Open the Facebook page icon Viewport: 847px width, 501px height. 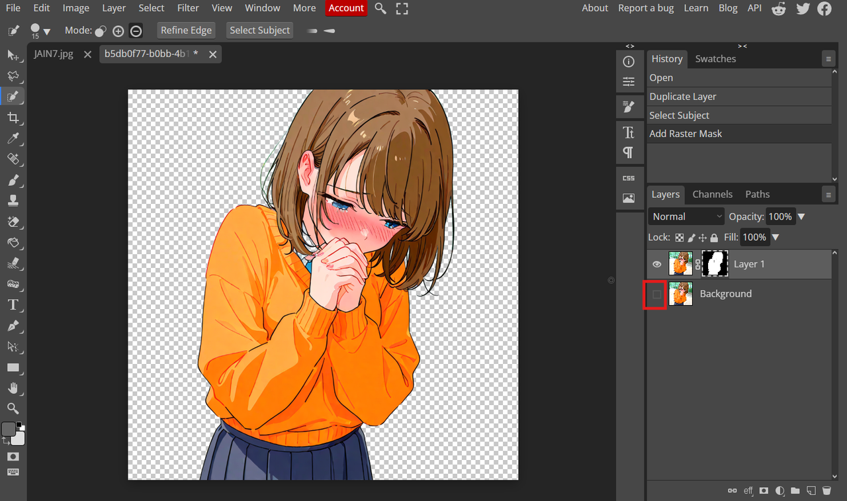[825, 9]
